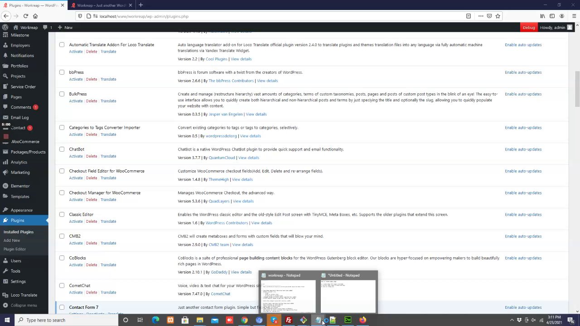Open File Explorer taskbar icon

200,320
